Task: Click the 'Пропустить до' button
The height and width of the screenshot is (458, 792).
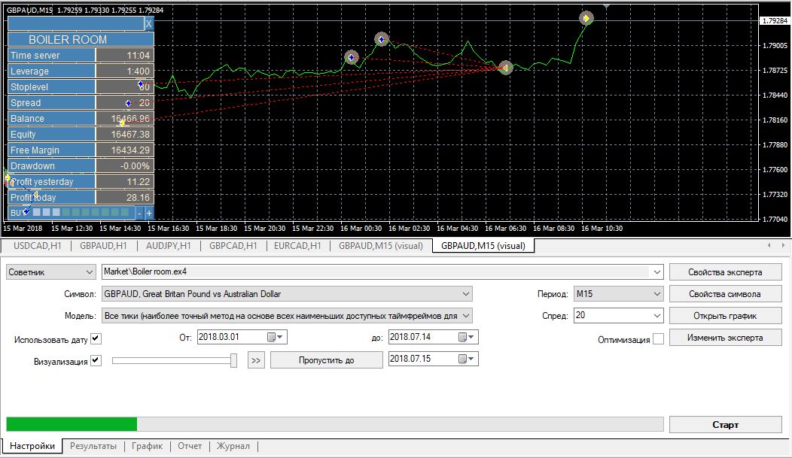Action: coord(326,360)
